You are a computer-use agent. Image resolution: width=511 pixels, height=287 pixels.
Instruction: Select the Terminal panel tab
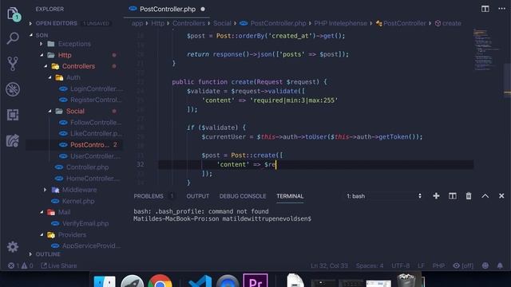coord(290,196)
